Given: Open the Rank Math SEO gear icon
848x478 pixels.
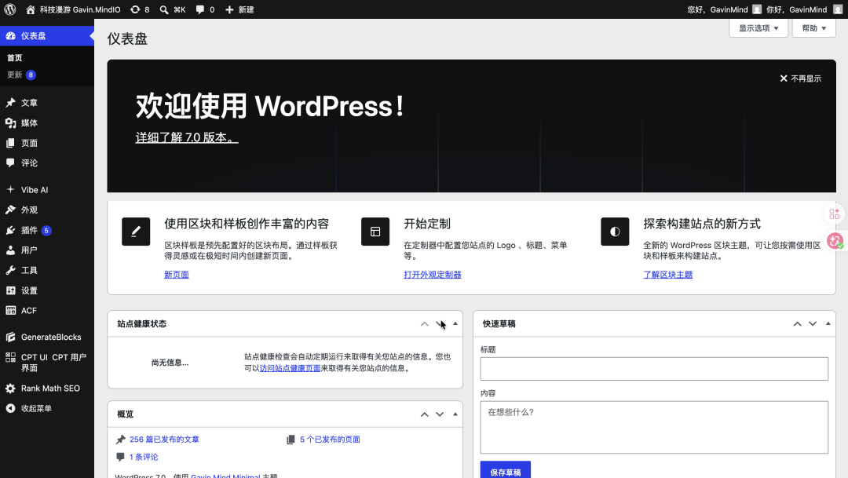Looking at the screenshot, I should [10, 389].
